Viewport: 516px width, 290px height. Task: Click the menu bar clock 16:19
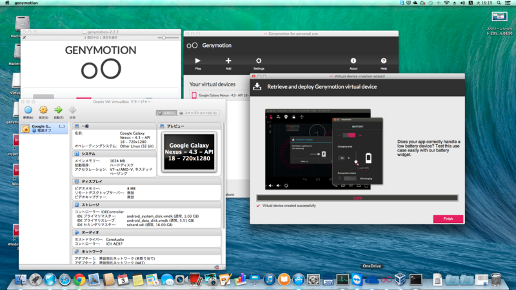click(484, 3)
